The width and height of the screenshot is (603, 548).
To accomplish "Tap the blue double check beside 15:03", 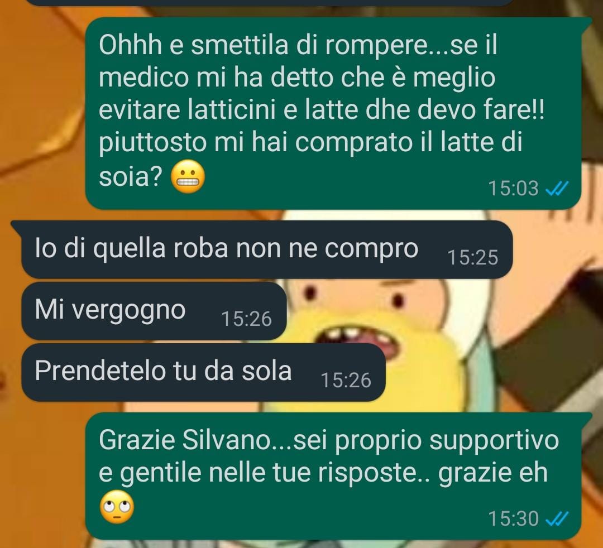I will tap(557, 188).
